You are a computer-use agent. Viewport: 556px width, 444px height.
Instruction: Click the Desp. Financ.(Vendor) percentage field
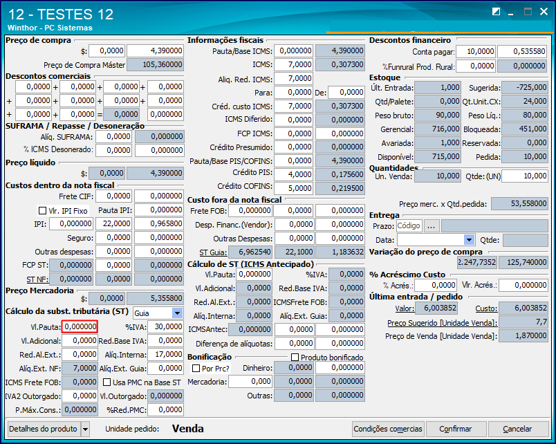click(294, 225)
